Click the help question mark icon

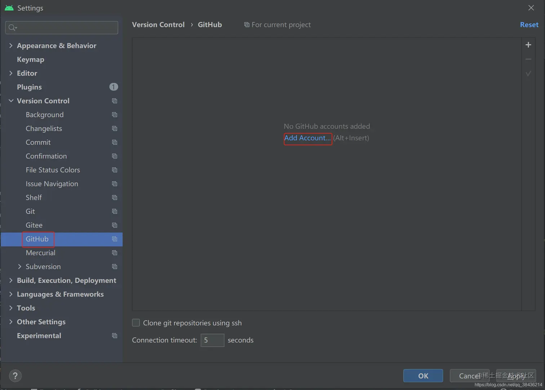click(15, 376)
